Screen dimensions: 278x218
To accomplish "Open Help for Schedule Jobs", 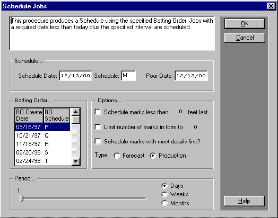I will pos(244,201).
